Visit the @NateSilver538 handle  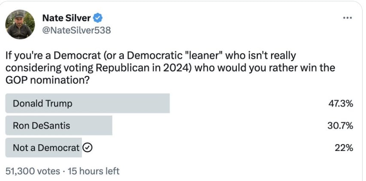click(76, 30)
